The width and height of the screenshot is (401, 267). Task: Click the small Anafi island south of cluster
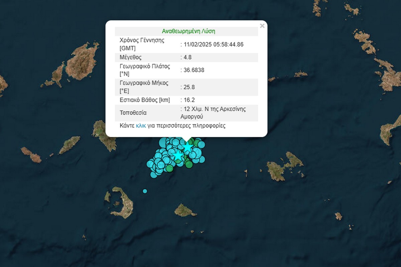coord(185,210)
